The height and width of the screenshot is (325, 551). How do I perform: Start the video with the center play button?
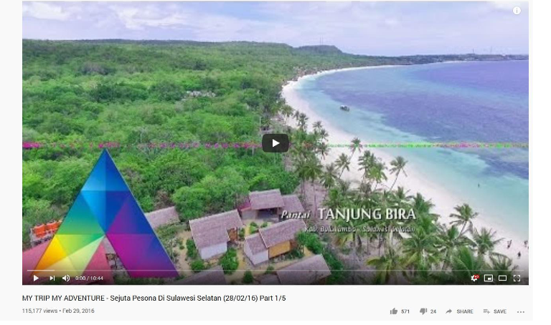point(275,143)
